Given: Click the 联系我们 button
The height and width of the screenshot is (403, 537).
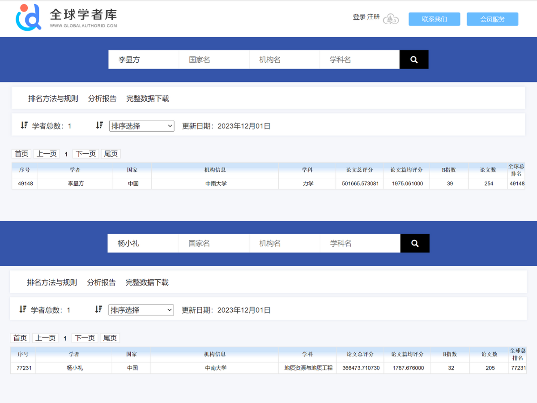Looking at the screenshot, I should click(434, 19).
